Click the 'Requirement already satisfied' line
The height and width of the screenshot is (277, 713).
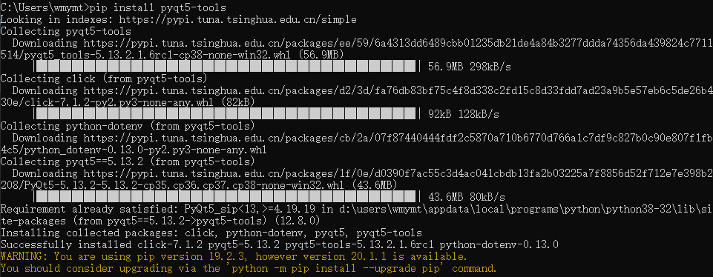(x=356, y=214)
